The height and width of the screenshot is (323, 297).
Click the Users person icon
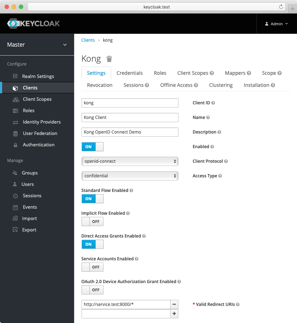pyautogui.click(x=15, y=184)
